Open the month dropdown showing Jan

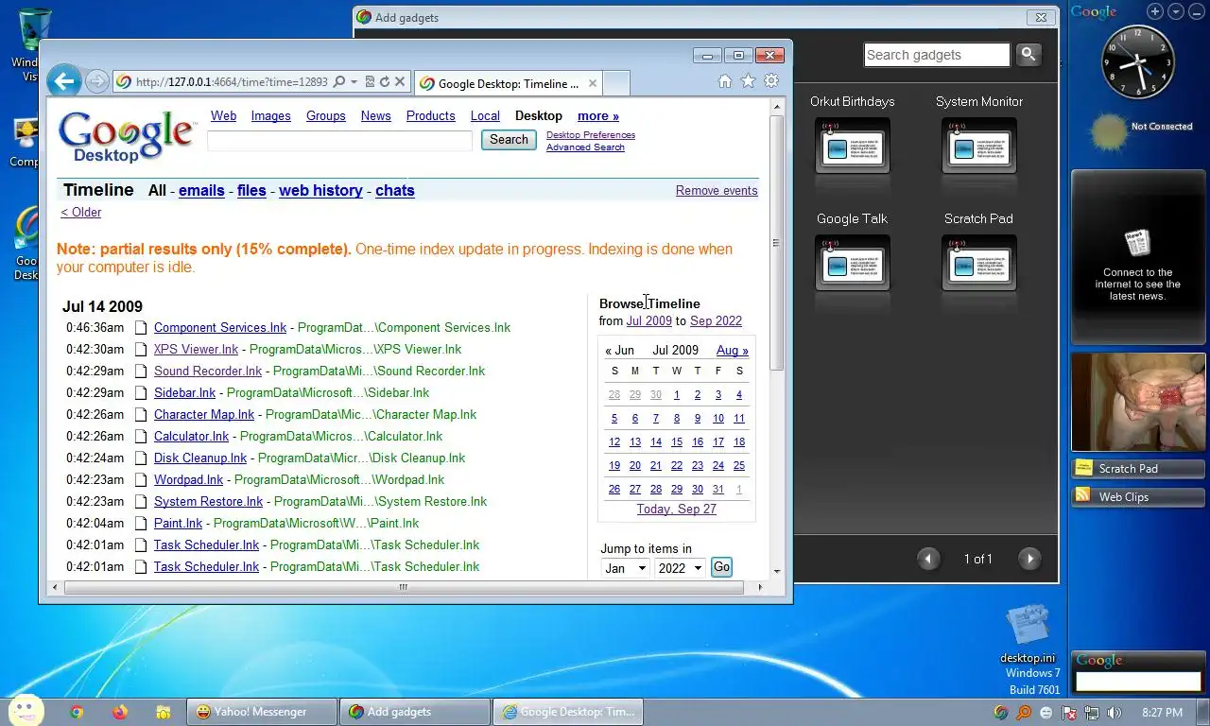[x=625, y=568]
